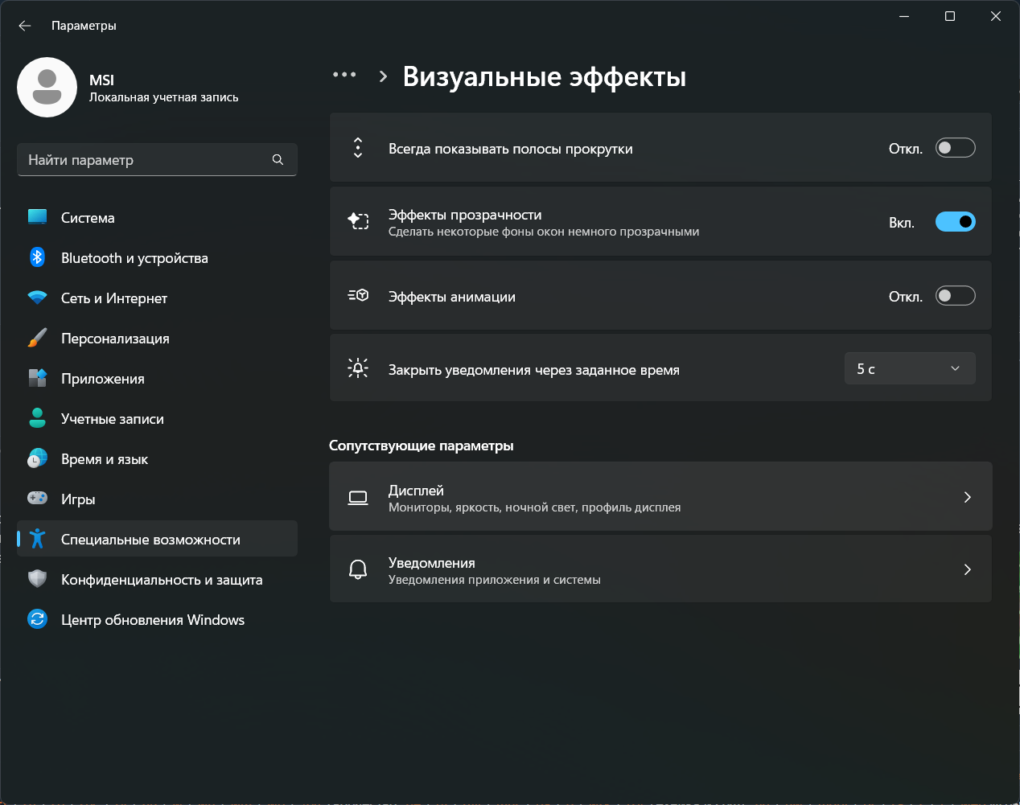Click the Bluetooth icon in sidebar
The width and height of the screenshot is (1020, 805).
coord(37,257)
